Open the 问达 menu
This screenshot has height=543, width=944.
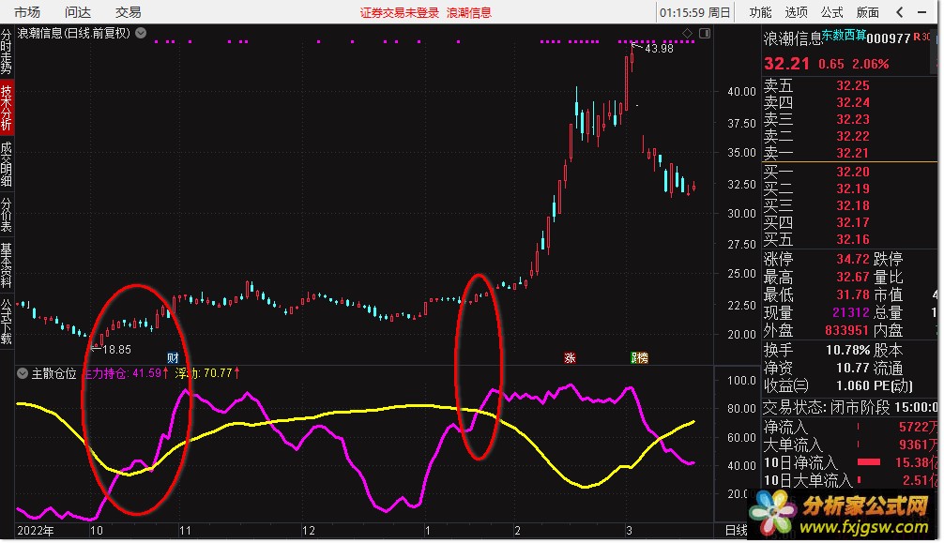[77, 12]
